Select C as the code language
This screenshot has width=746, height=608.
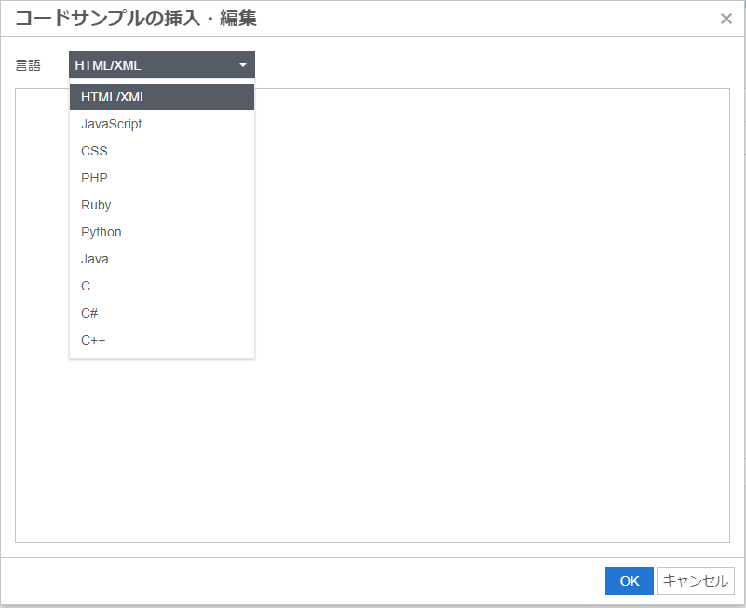86,286
